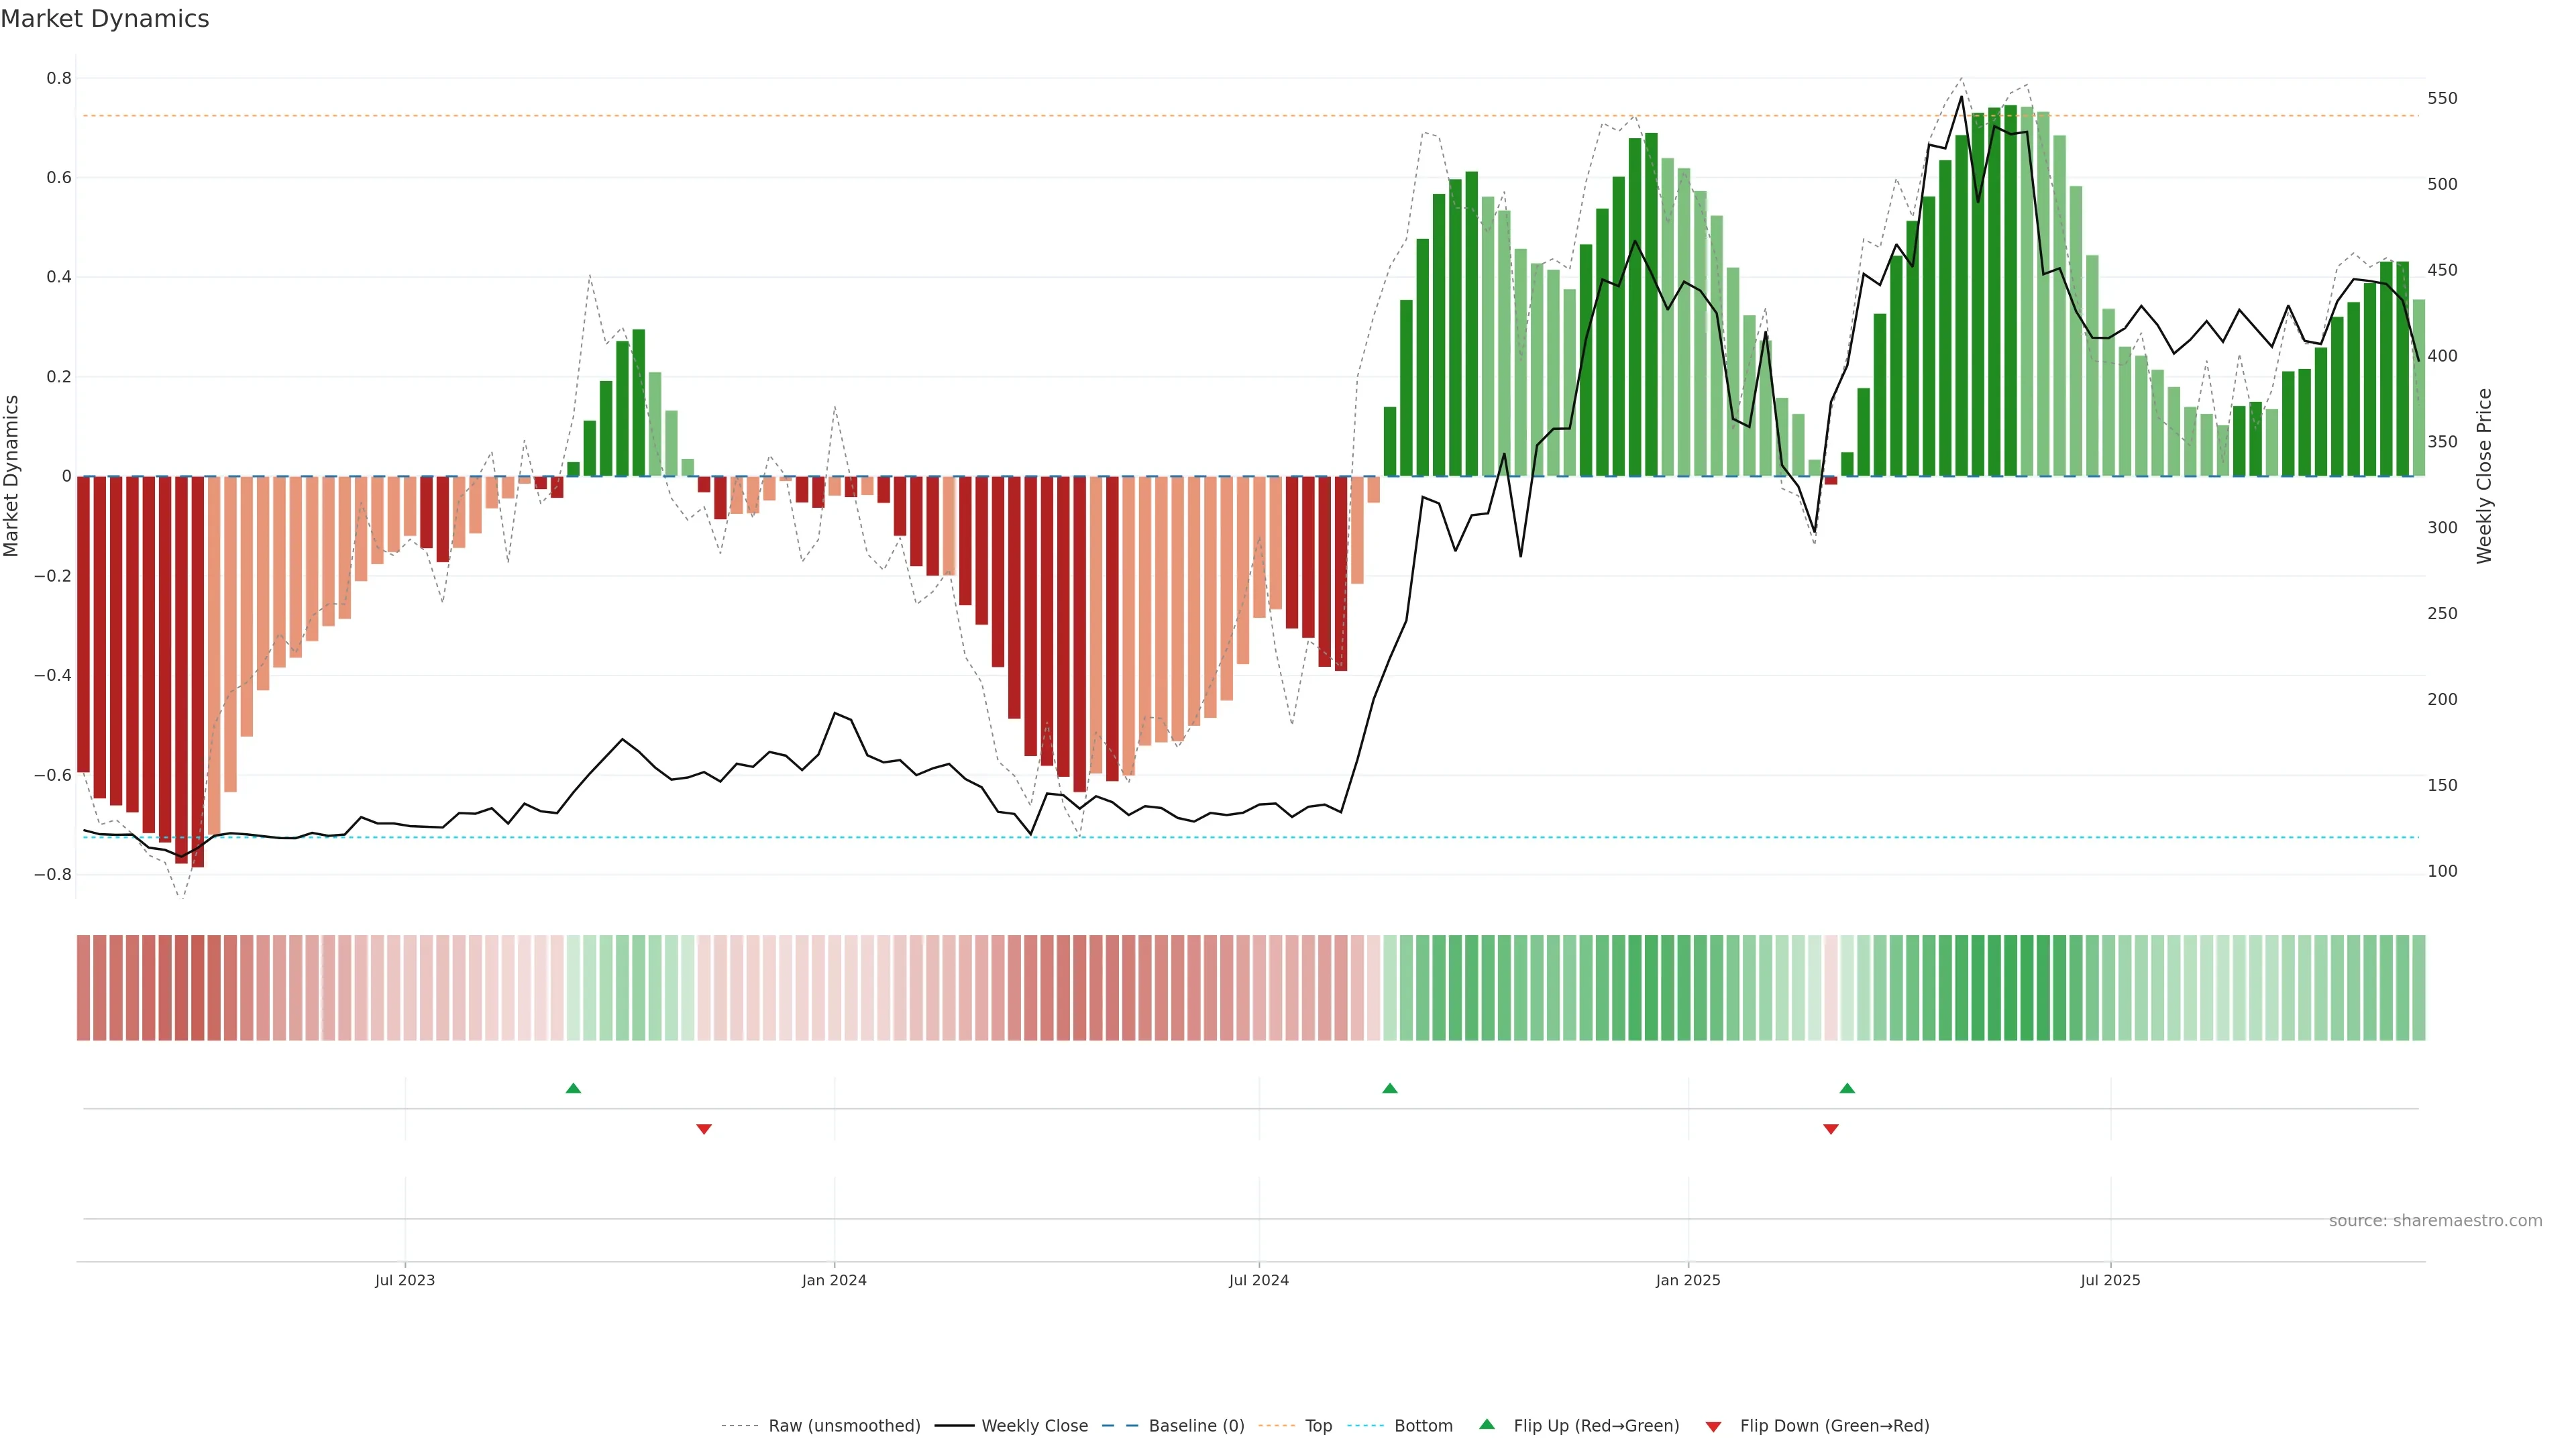
Task: Click the first red flip-down triangle marker
Action: point(704,1129)
